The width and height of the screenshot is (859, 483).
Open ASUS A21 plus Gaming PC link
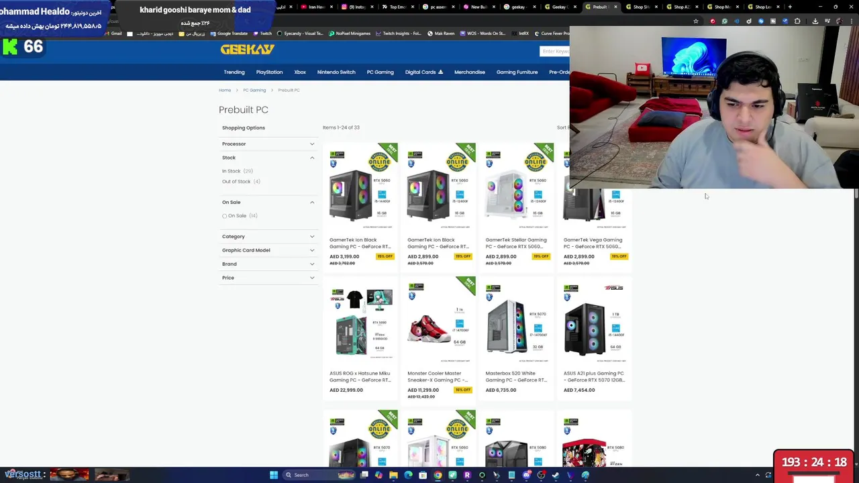click(594, 376)
